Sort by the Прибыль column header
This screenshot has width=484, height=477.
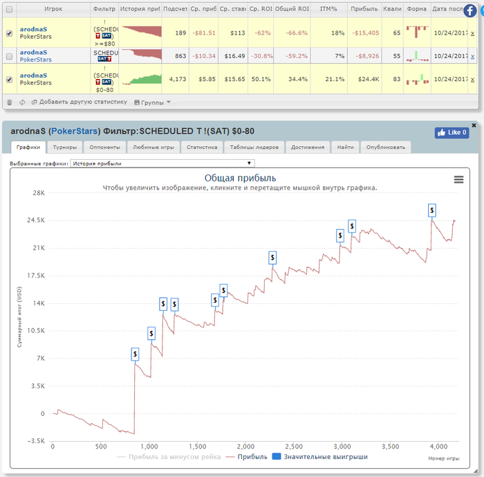point(364,9)
